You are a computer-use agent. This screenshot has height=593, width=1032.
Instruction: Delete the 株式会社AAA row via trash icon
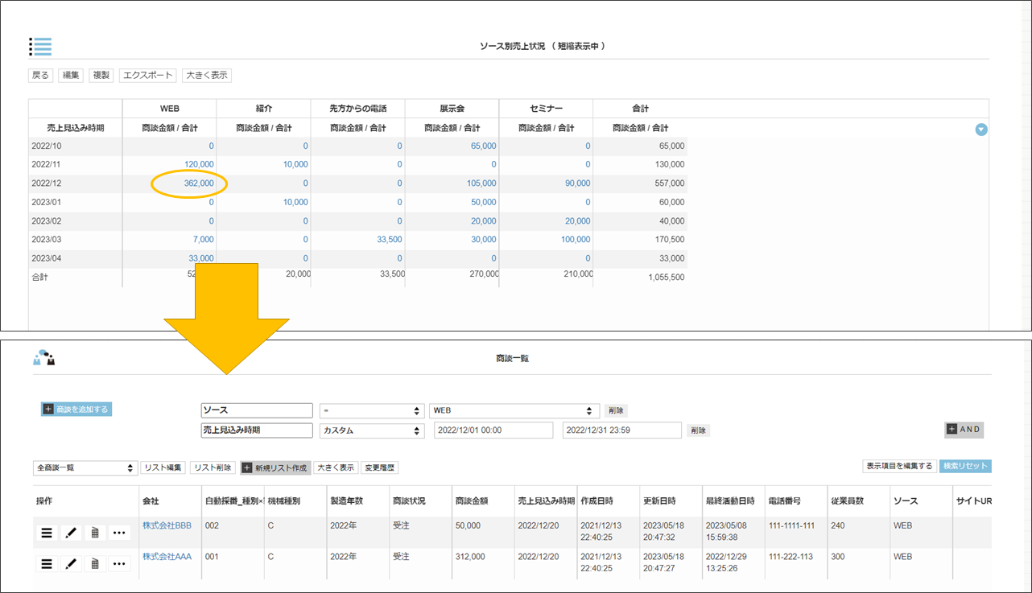pyautogui.click(x=95, y=563)
